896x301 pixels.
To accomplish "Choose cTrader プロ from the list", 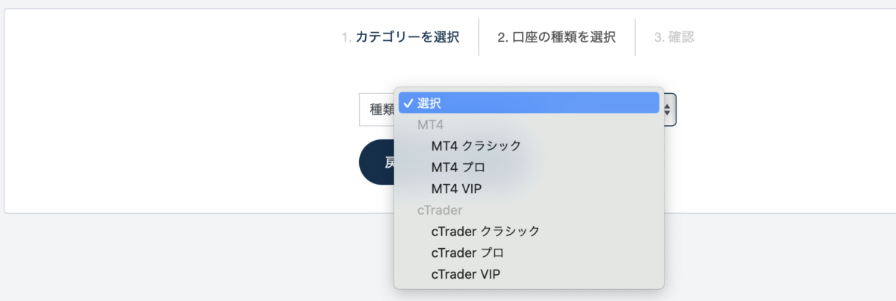I will tap(467, 253).
